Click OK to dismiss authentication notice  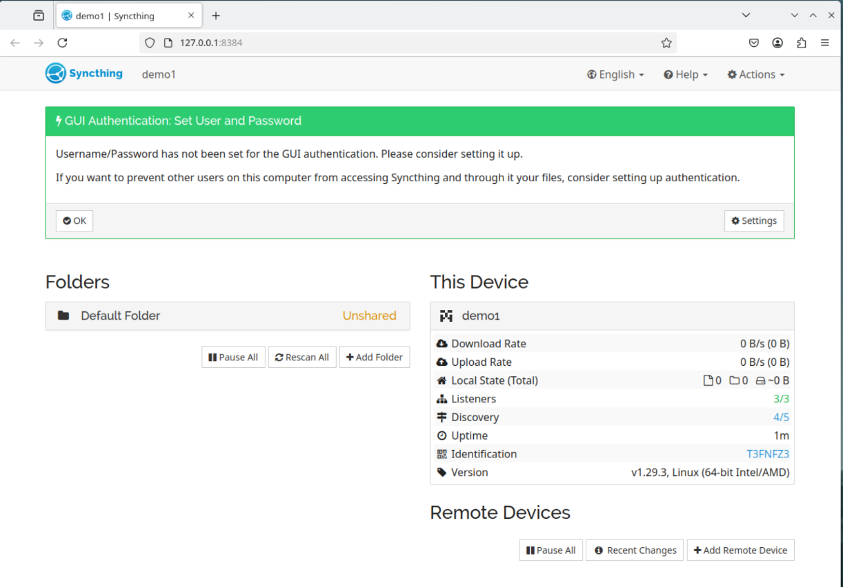click(75, 220)
